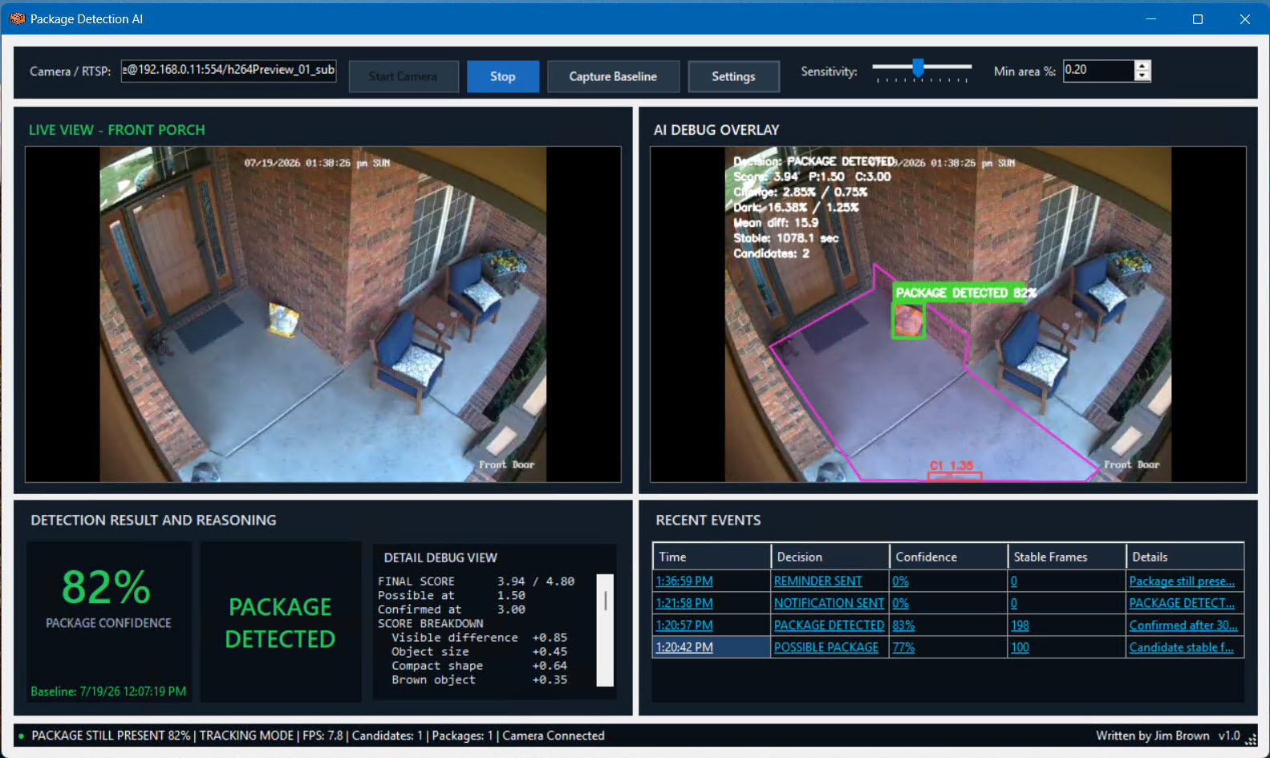
Task: Click stable frames 0 in the 1:36:59 PM row
Action: (1014, 581)
